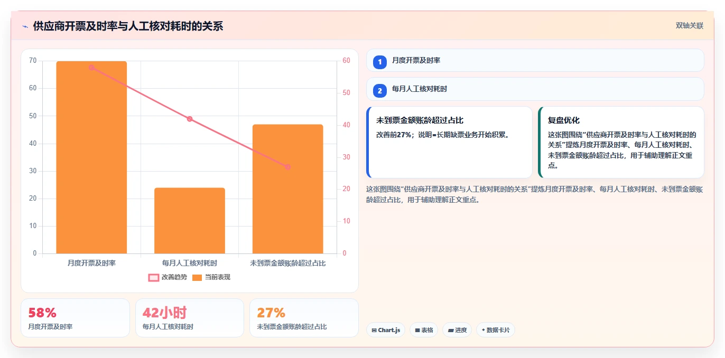Image resolution: width=725 pixels, height=358 pixels.
Task: Click the left axis value 70
Action: click(x=33, y=61)
